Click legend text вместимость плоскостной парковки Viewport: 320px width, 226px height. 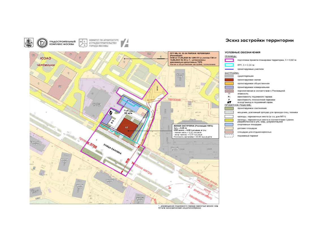256,100
